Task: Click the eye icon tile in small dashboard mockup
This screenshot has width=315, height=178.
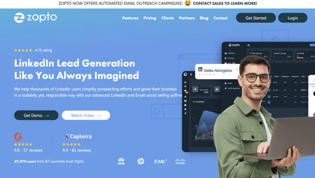Action: point(195,89)
